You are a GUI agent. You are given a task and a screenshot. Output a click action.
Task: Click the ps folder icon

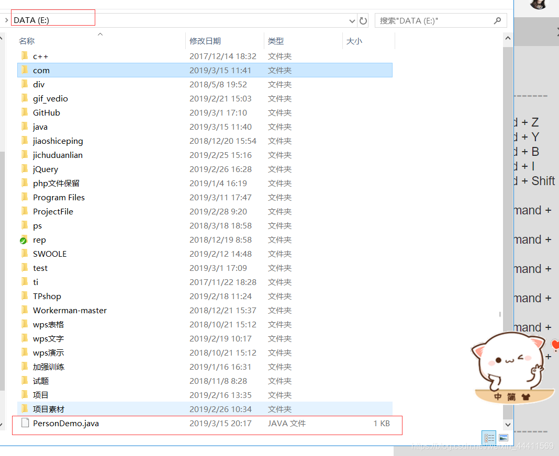tap(25, 225)
